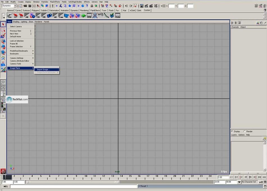Choose Import Image from the submenu

(43, 70)
